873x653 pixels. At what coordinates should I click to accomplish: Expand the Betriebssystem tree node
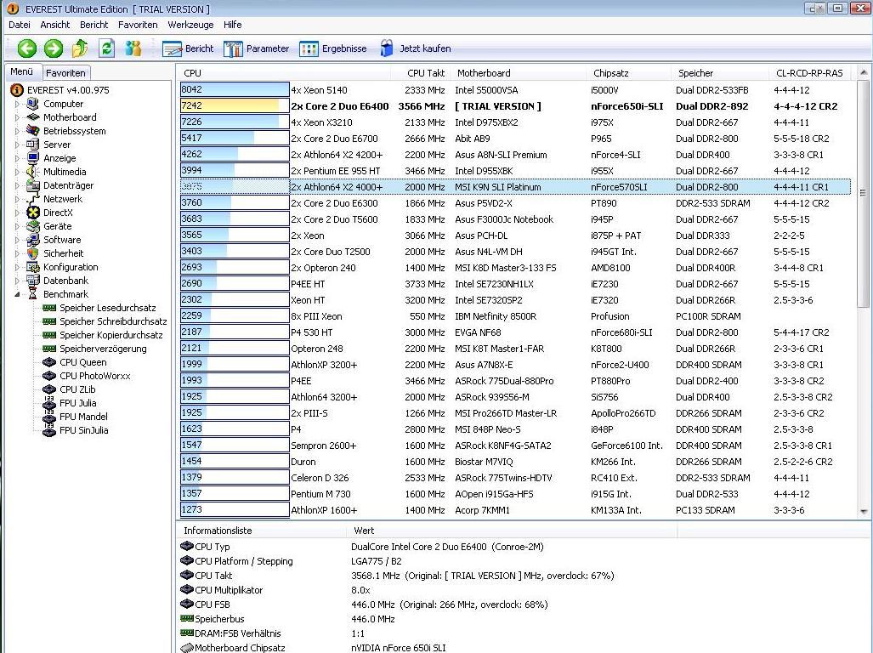tap(17, 132)
